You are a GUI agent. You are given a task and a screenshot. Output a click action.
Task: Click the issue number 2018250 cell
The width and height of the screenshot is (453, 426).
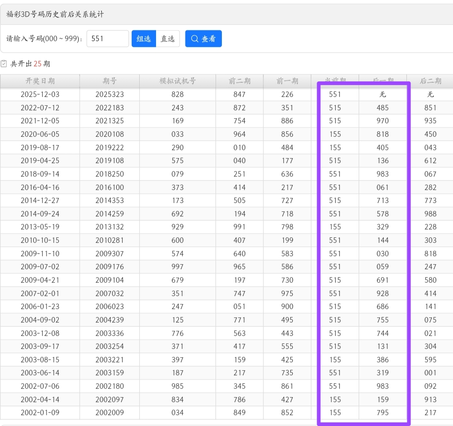point(109,174)
